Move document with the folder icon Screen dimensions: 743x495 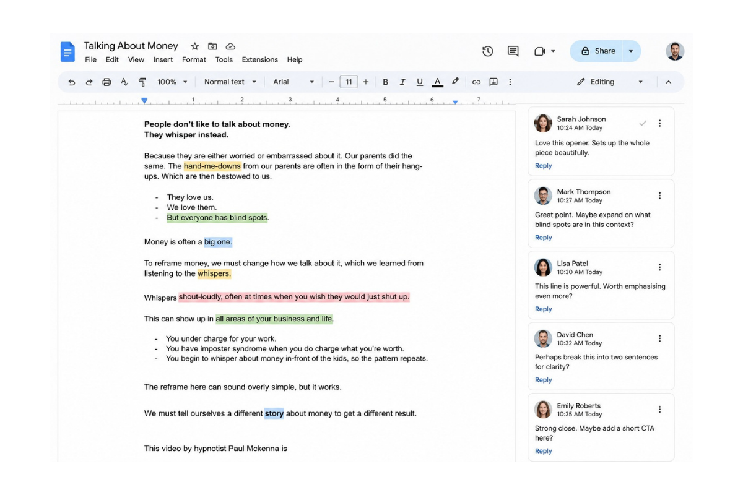click(x=212, y=46)
